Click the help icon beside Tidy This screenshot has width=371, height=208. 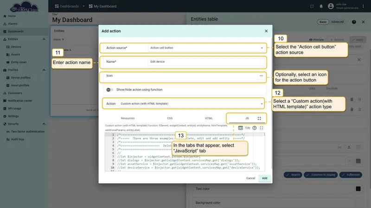click(254, 128)
